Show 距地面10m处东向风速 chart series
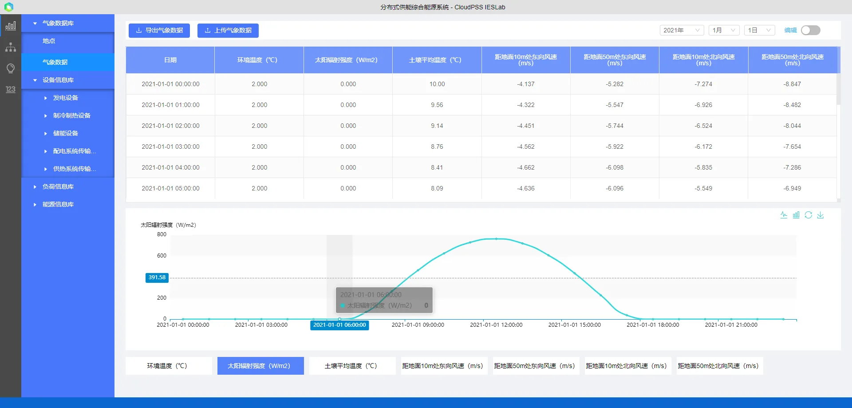Image resolution: width=852 pixels, height=408 pixels. click(444, 366)
